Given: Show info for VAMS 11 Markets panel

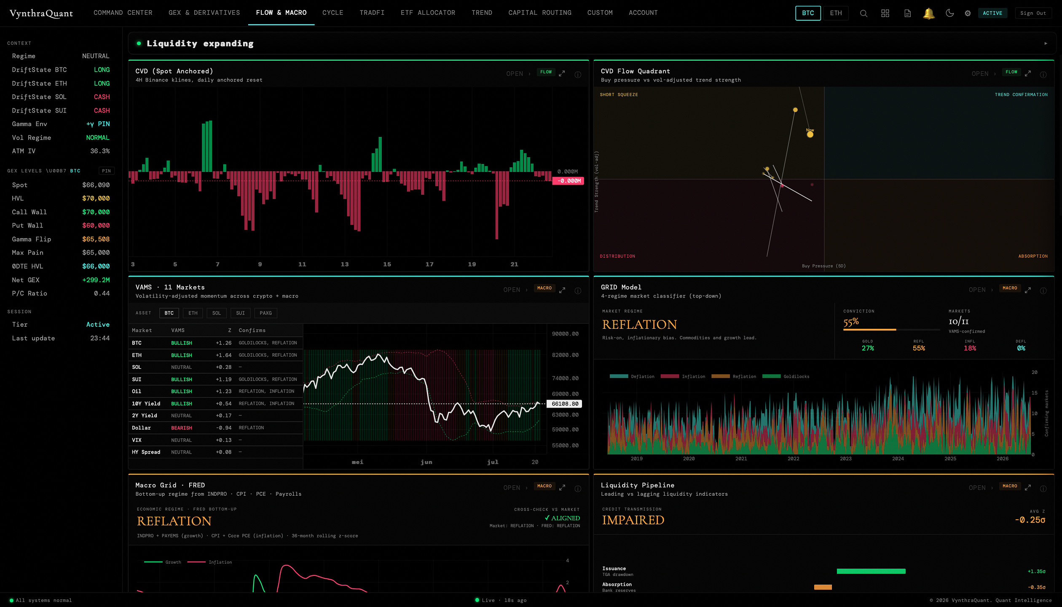Looking at the screenshot, I should [x=578, y=290].
